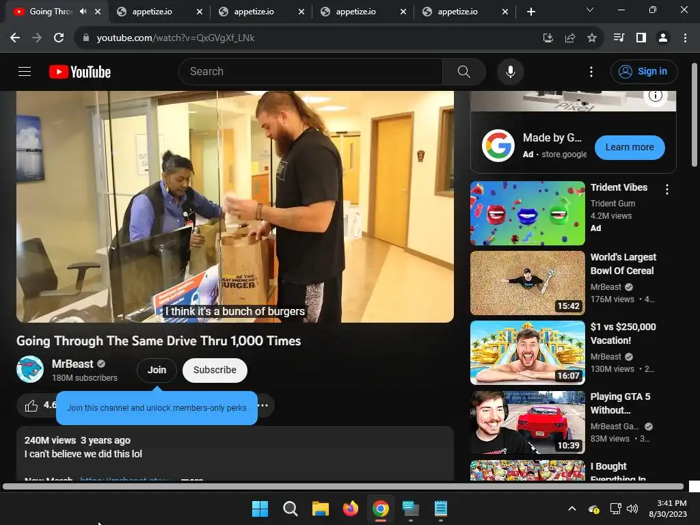Open the $250,000 Vacation video thumbnail
Image resolution: width=700 pixels, height=525 pixels.
pyautogui.click(x=527, y=353)
